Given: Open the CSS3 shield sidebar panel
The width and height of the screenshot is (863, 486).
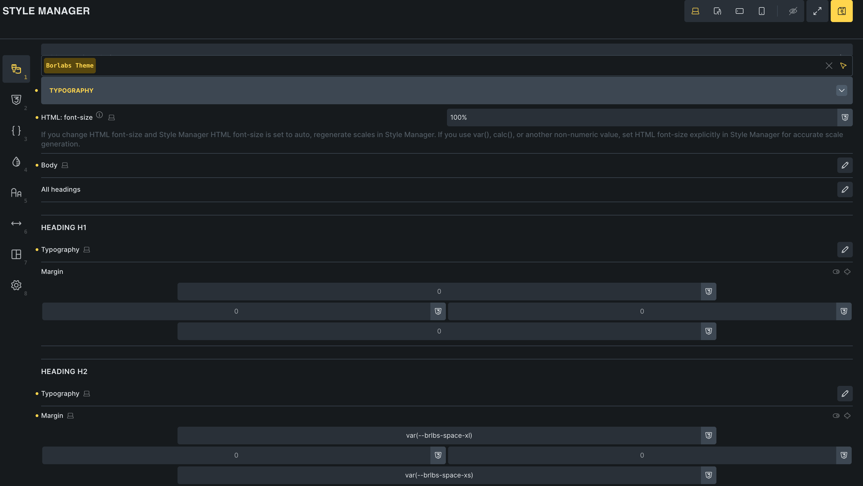Looking at the screenshot, I should (16, 100).
